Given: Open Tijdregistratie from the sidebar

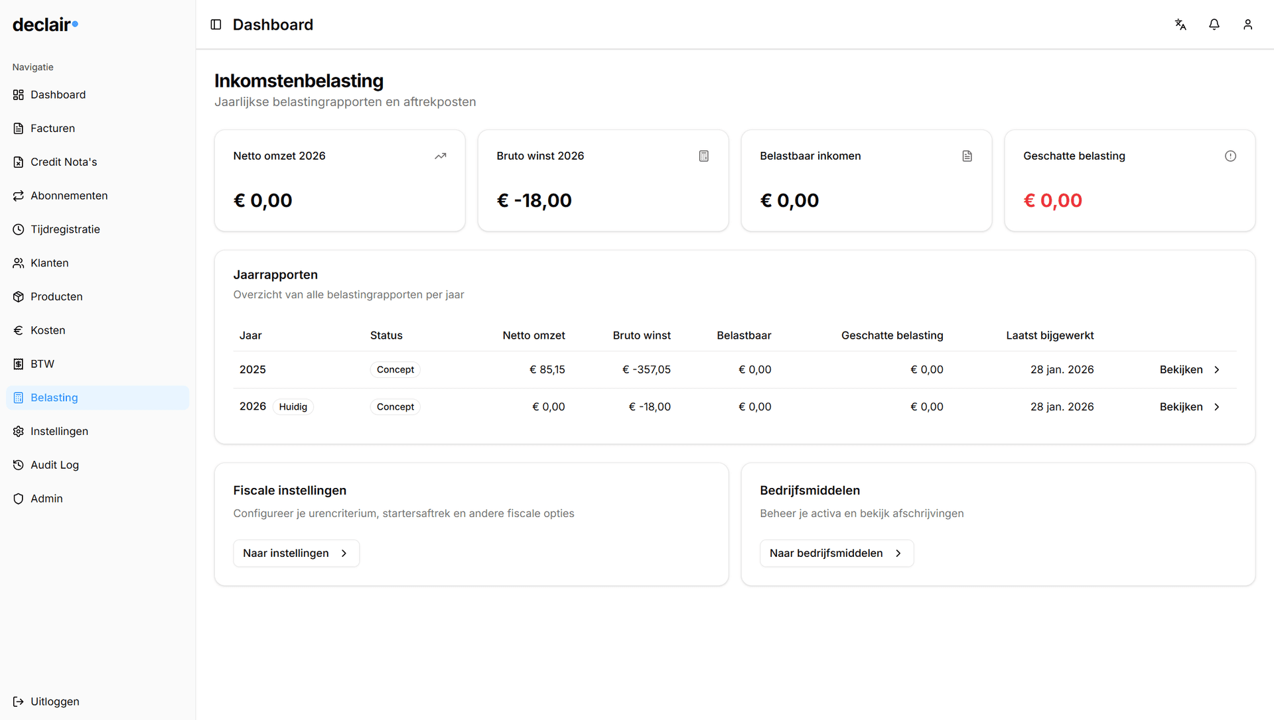Looking at the screenshot, I should tap(98, 229).
